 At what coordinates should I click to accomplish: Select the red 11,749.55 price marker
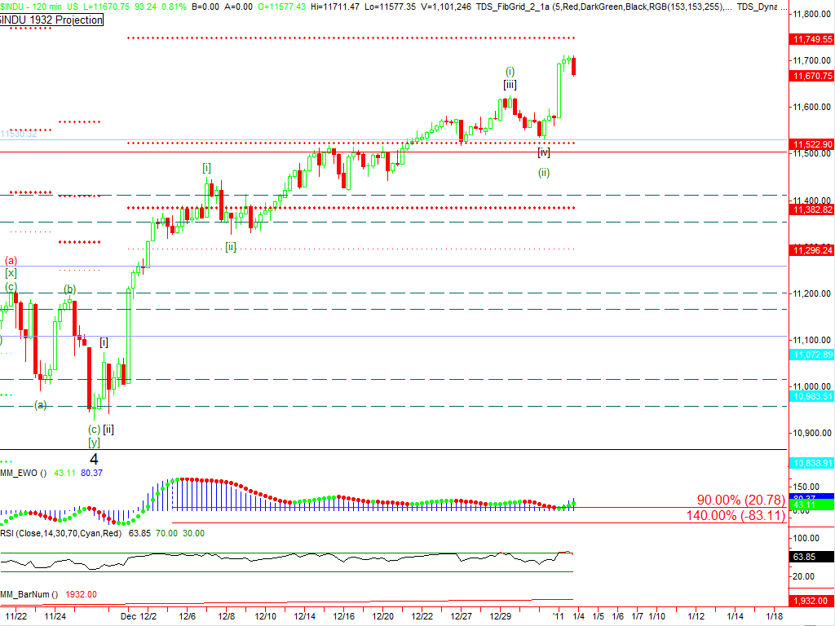[811, 39]
